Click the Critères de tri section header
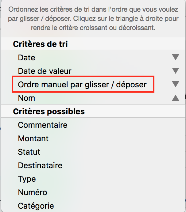This screenshot has width=186, height=212. [40, 44]
